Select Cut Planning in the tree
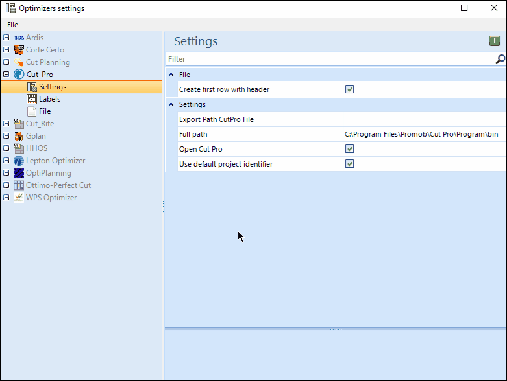The image size is (507, 381). coord(48,62)
